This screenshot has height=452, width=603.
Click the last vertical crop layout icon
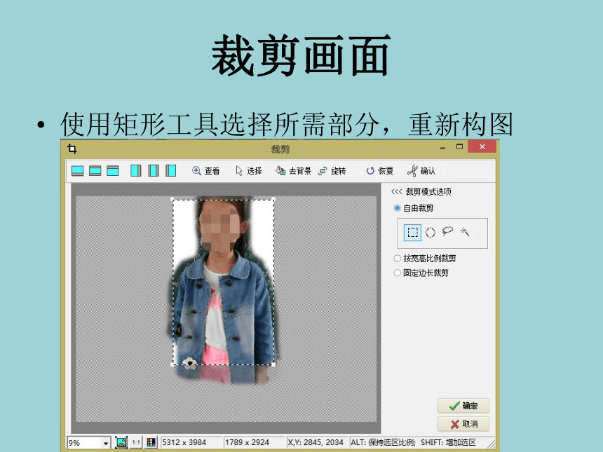click(x=171, y=171)
